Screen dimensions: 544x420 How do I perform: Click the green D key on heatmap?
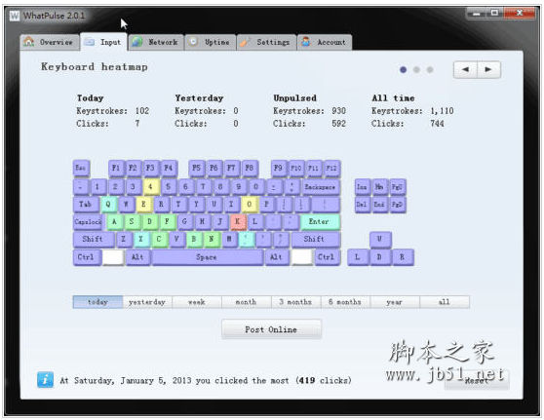pyautogui.click(x=150, y=222)
